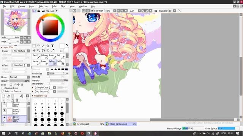243x136 pixels.
Task: Select the Zoom magnifier tool
Action: [x=39, y=50]
